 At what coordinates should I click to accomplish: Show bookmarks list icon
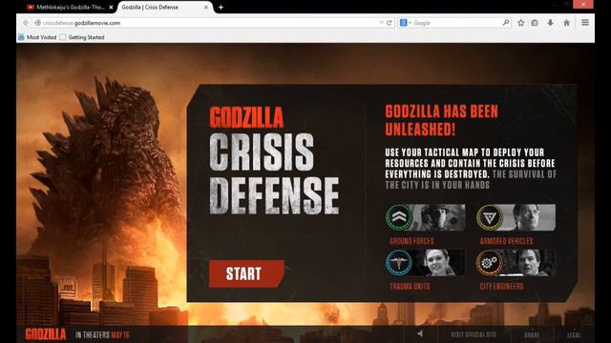tap(535, 23)
